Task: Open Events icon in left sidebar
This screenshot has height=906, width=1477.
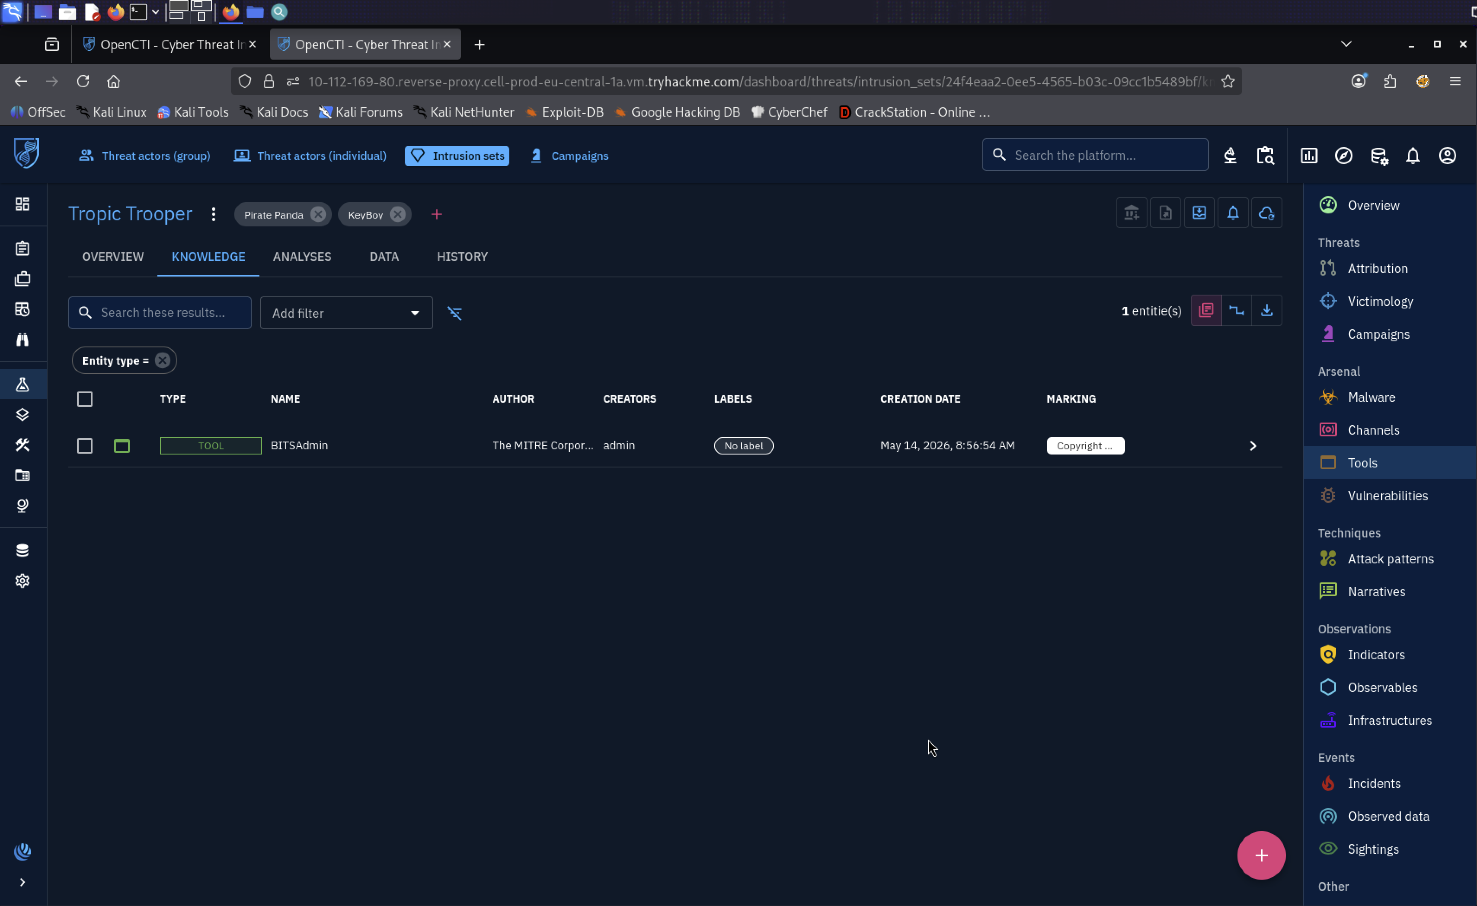Action: (23, 309)
